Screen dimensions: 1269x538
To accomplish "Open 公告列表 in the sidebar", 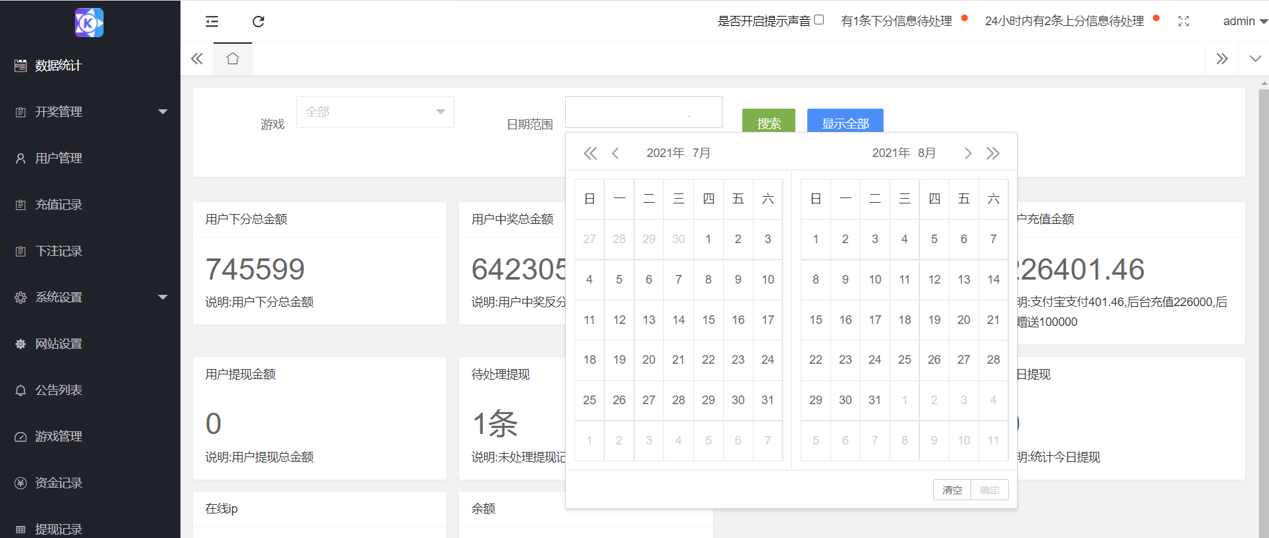I will pos(90,390).
